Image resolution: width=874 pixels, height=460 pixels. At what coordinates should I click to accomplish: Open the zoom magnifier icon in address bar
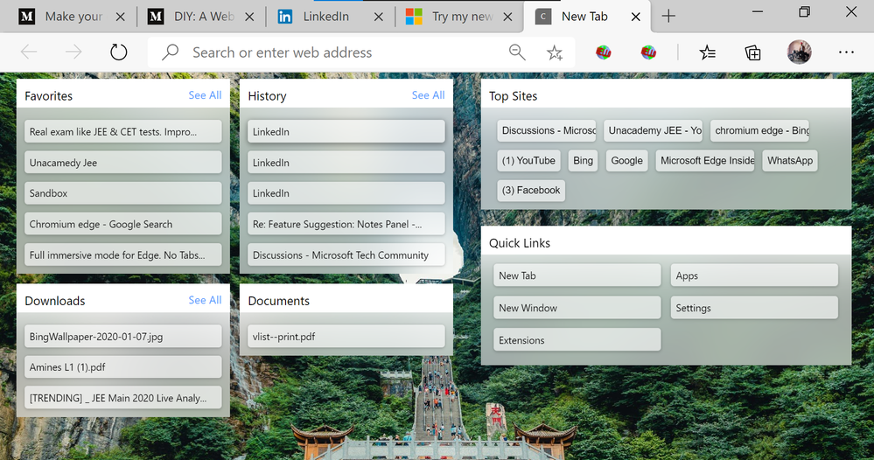click(x=517, y=52)
